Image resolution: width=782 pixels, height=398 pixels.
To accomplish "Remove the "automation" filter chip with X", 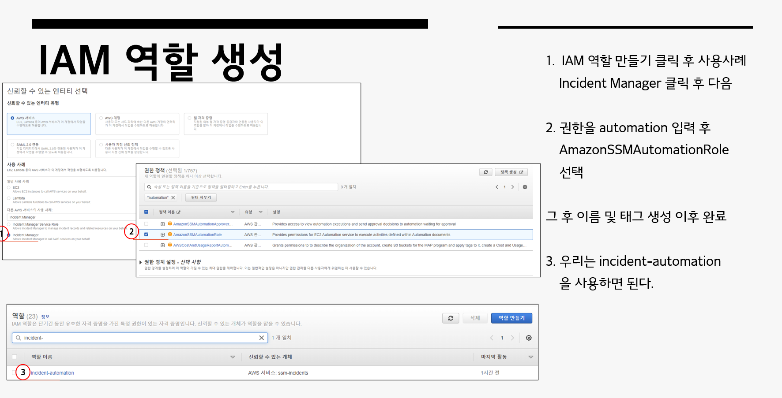I will pyautogui.click(x=173, y=197).
